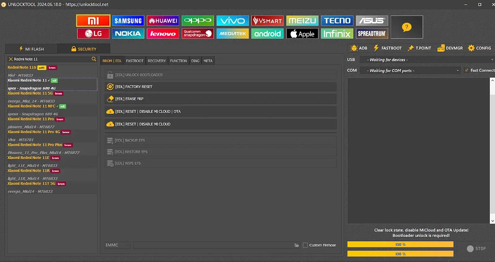Switch to the DIAG tab
The image size is (495, 262).
point(195,61)
